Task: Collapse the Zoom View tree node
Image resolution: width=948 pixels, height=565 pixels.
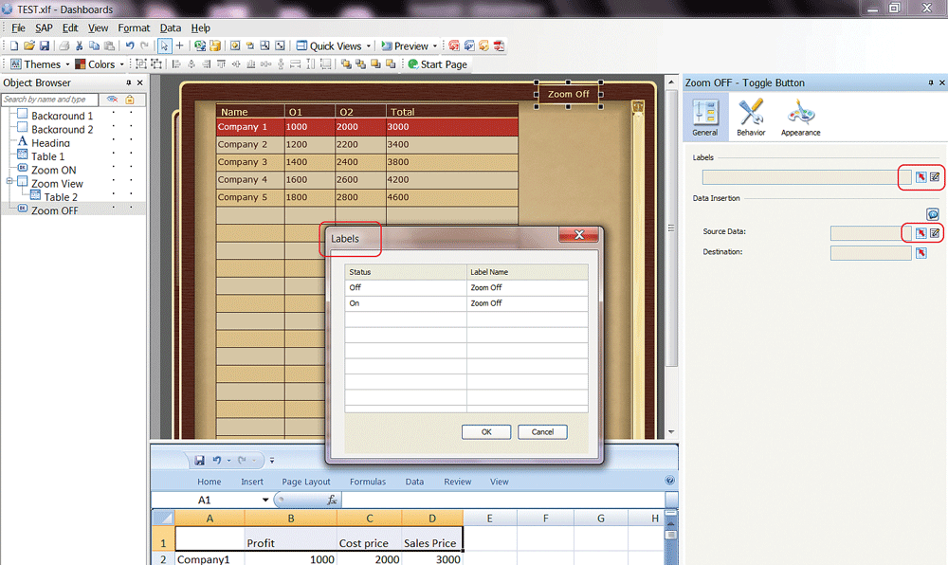Action: tap(9, 181)
